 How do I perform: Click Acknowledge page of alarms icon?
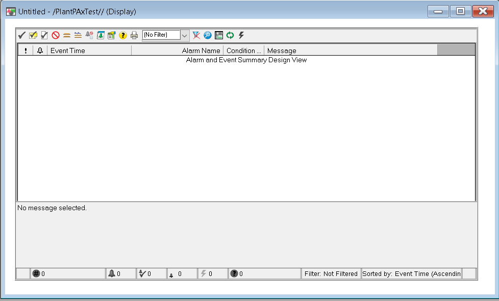[x=44, y=35]
